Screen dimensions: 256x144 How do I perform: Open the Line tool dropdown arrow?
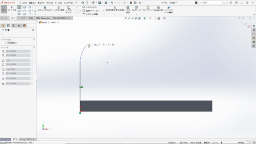22,7
